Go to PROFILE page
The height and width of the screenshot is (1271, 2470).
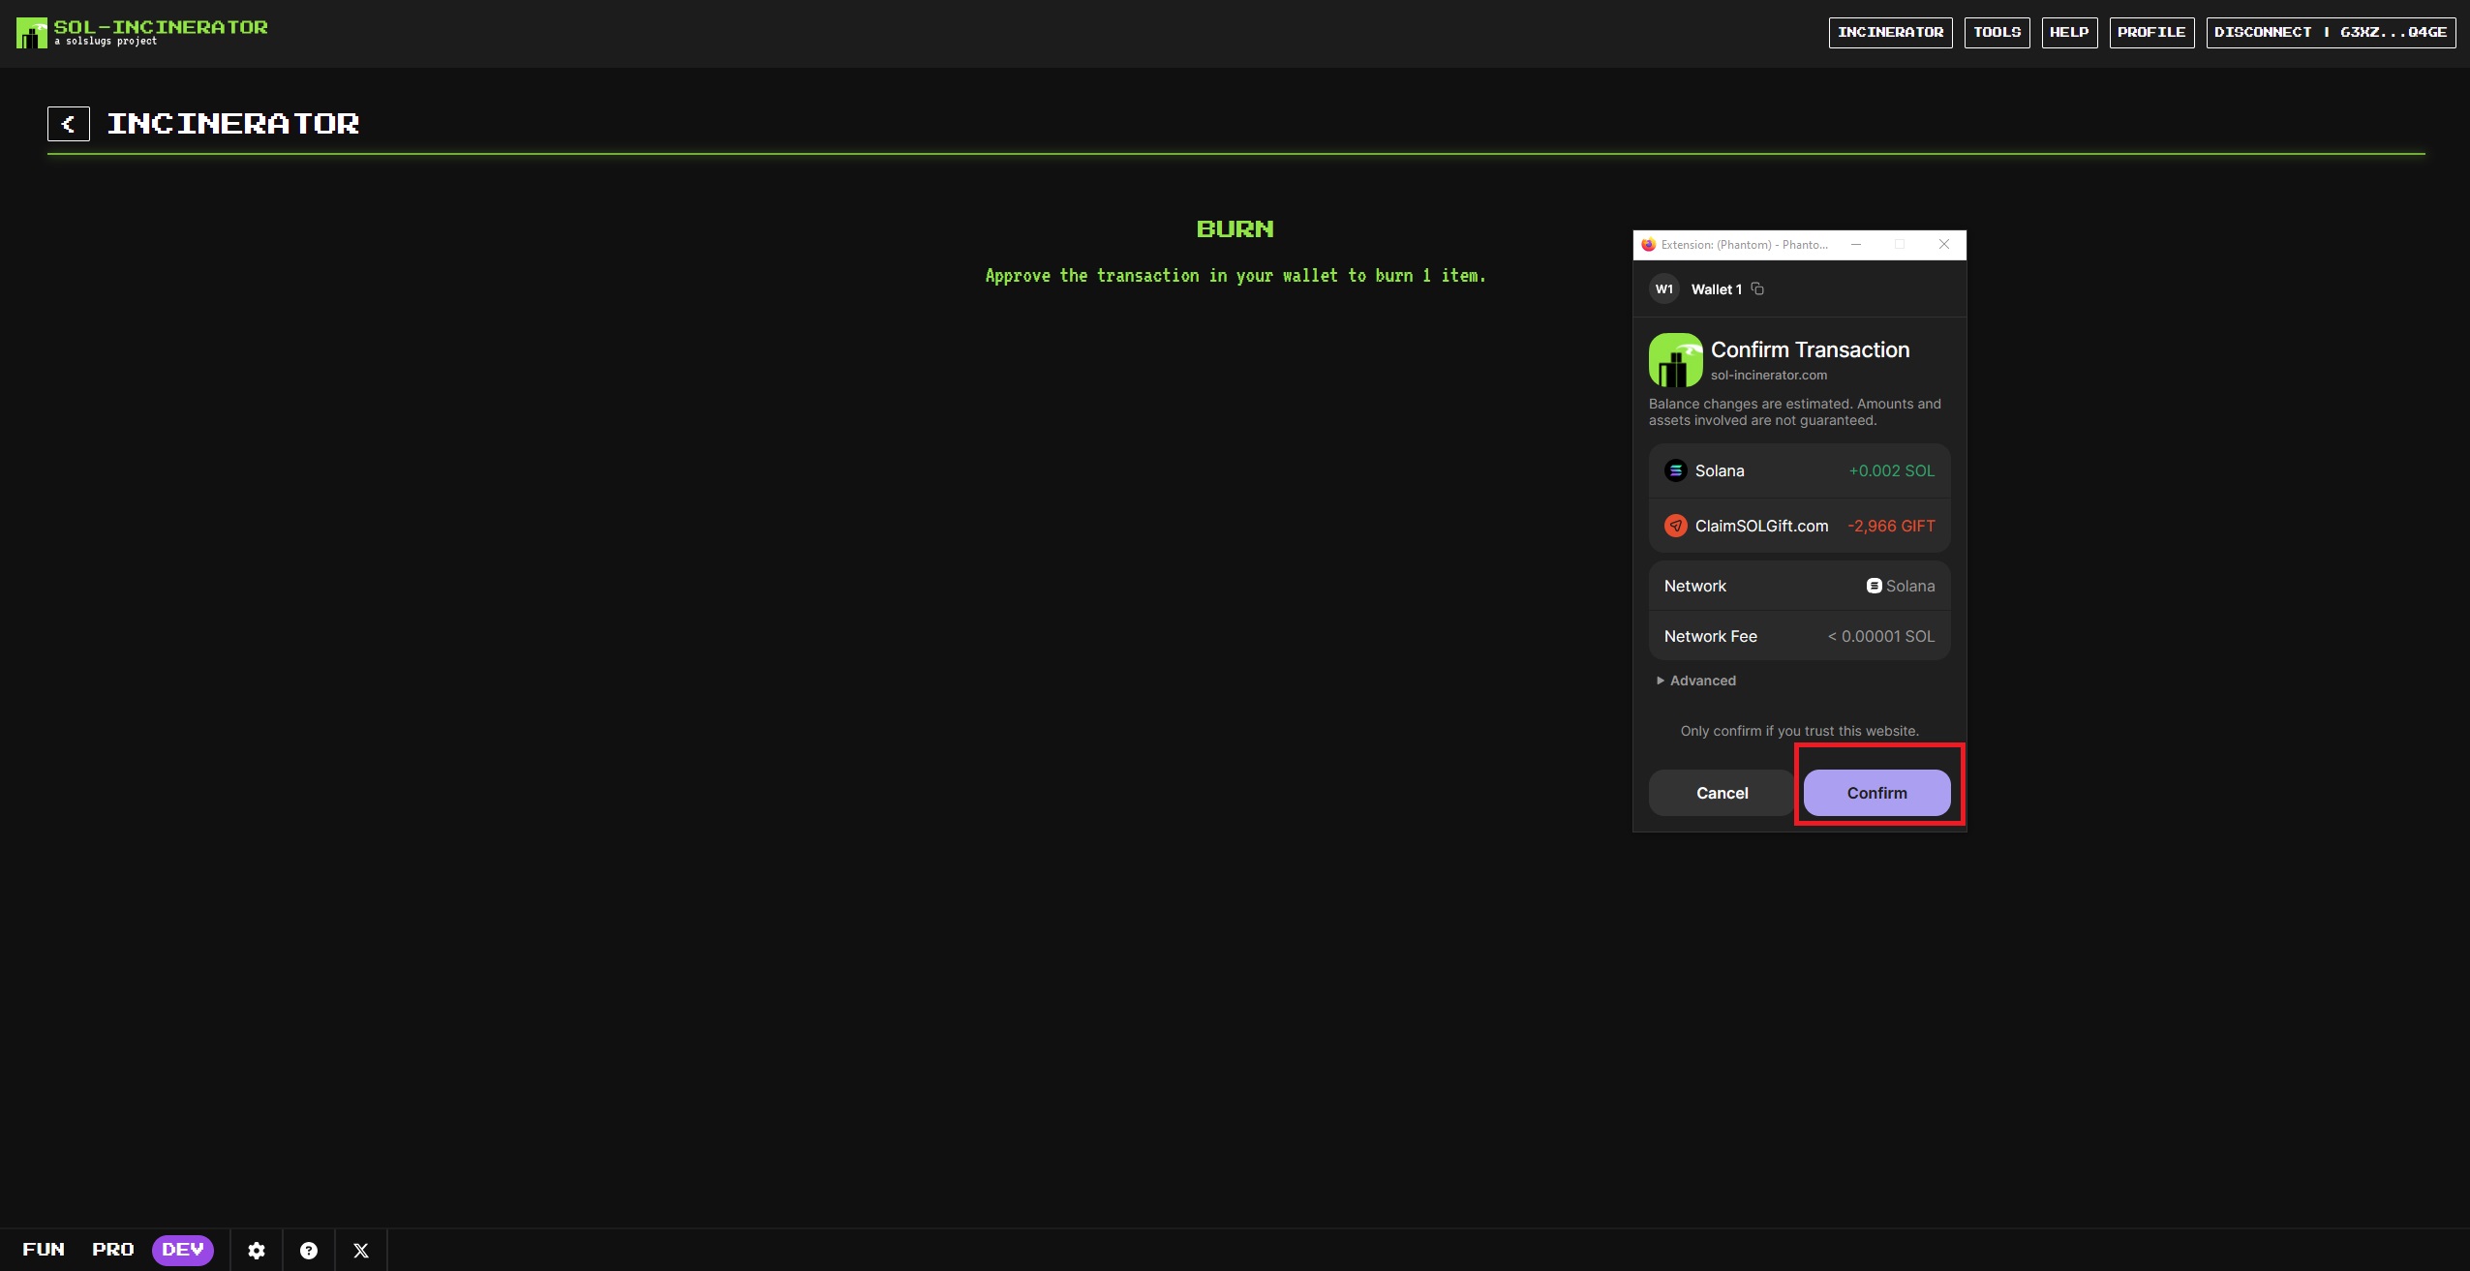pos(2151,32)
